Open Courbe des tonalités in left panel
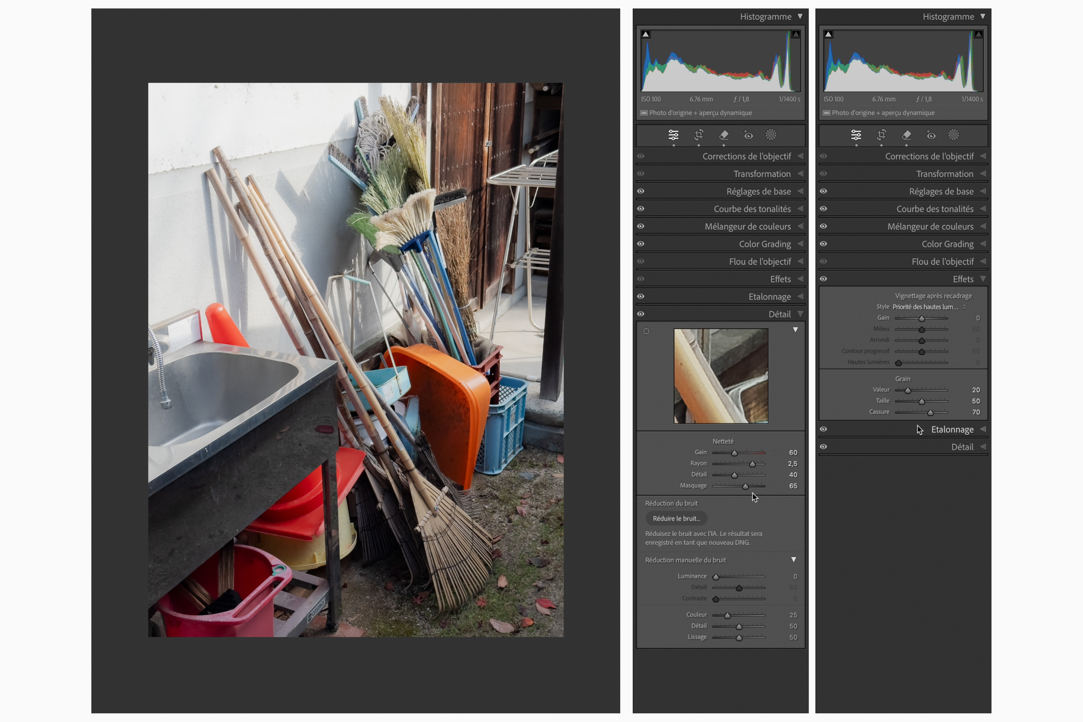The image size is (1083, 722). tap(752, 209)
